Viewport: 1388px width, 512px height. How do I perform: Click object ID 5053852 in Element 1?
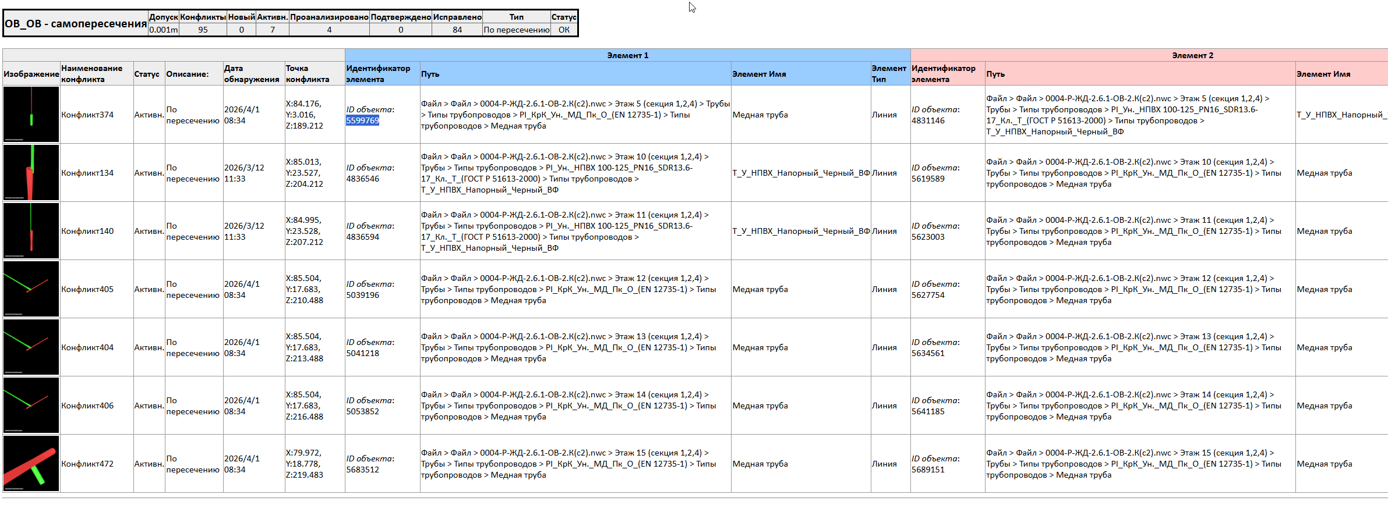(x=362, y=411)
